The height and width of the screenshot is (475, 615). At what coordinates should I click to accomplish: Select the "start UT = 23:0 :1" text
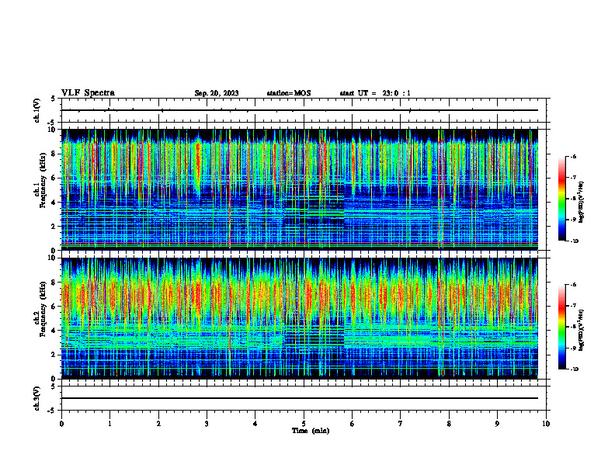click(x=375, y=93)
